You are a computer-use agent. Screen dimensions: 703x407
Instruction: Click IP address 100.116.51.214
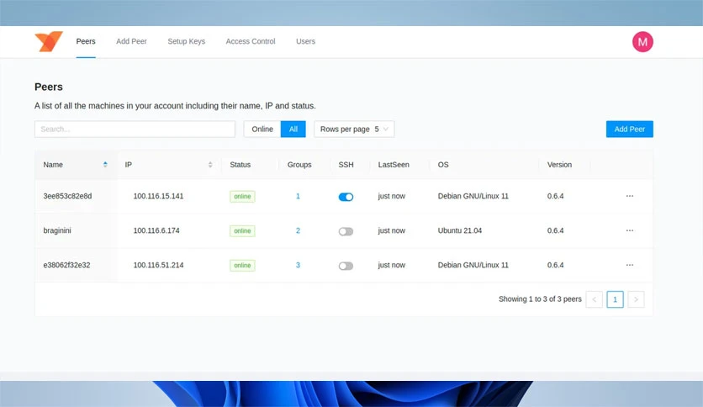[158, 265]
